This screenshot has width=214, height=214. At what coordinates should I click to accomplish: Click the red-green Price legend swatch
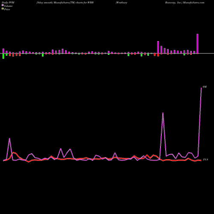3,9
